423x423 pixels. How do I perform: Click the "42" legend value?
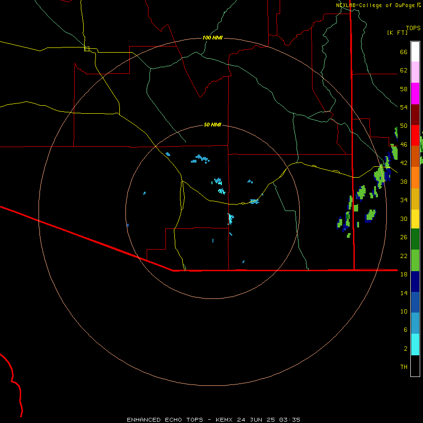click(404, 163)
